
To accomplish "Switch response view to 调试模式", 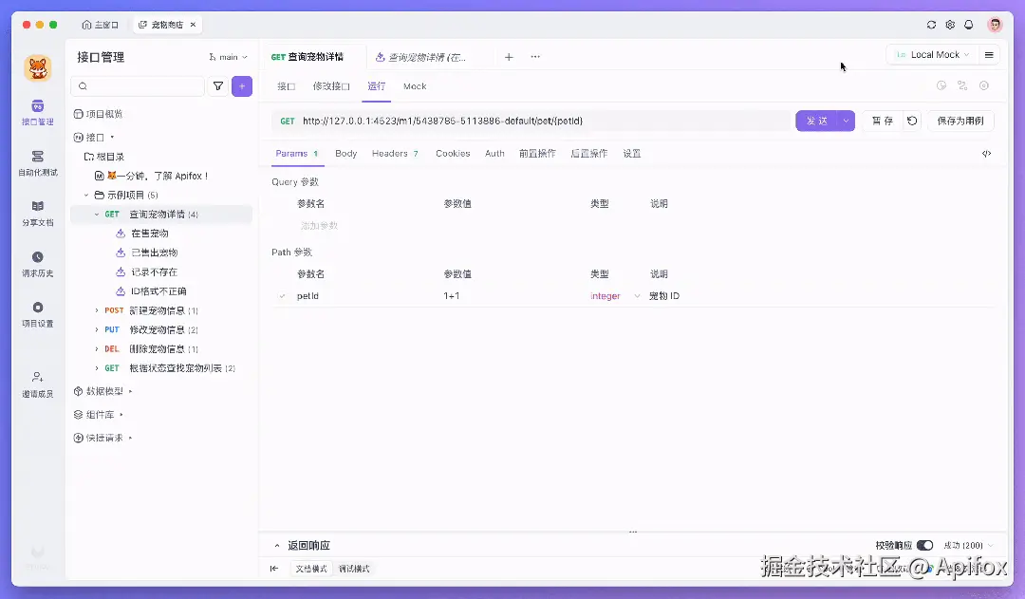I will click(354, 569).
